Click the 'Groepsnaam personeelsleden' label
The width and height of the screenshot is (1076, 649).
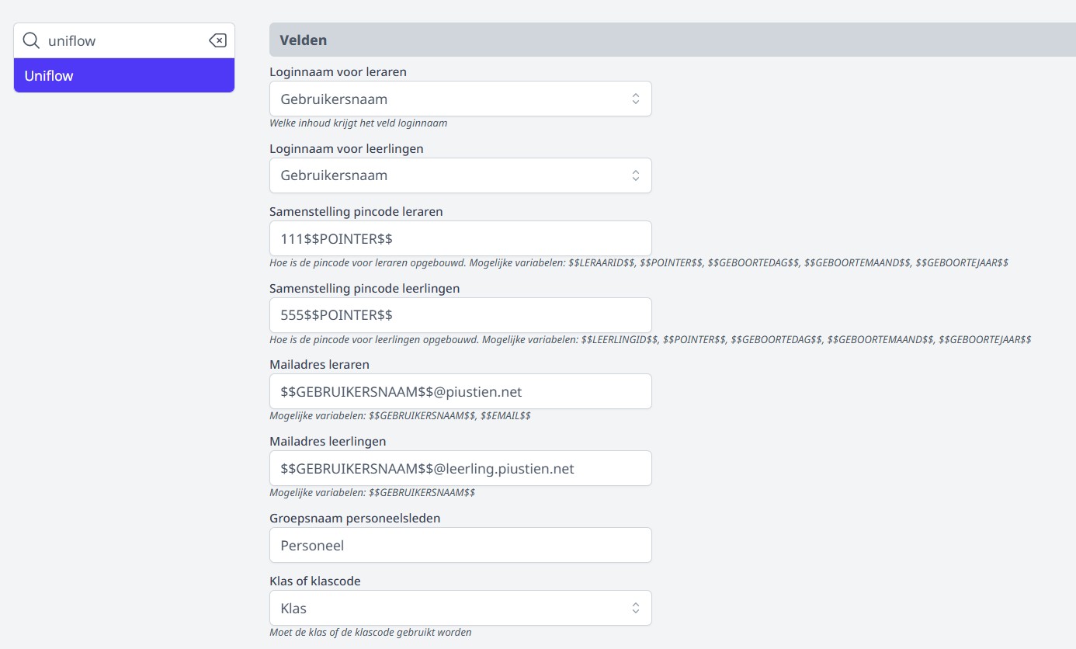[x=354, y=518]
